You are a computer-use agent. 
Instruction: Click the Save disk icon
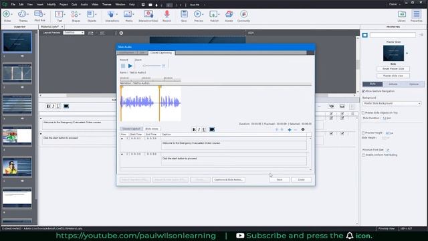tap(184, 14)
